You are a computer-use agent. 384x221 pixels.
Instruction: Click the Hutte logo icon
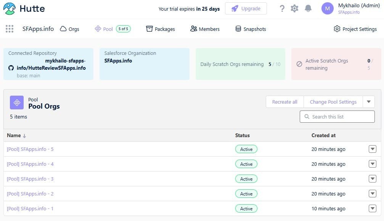[10, 8]
